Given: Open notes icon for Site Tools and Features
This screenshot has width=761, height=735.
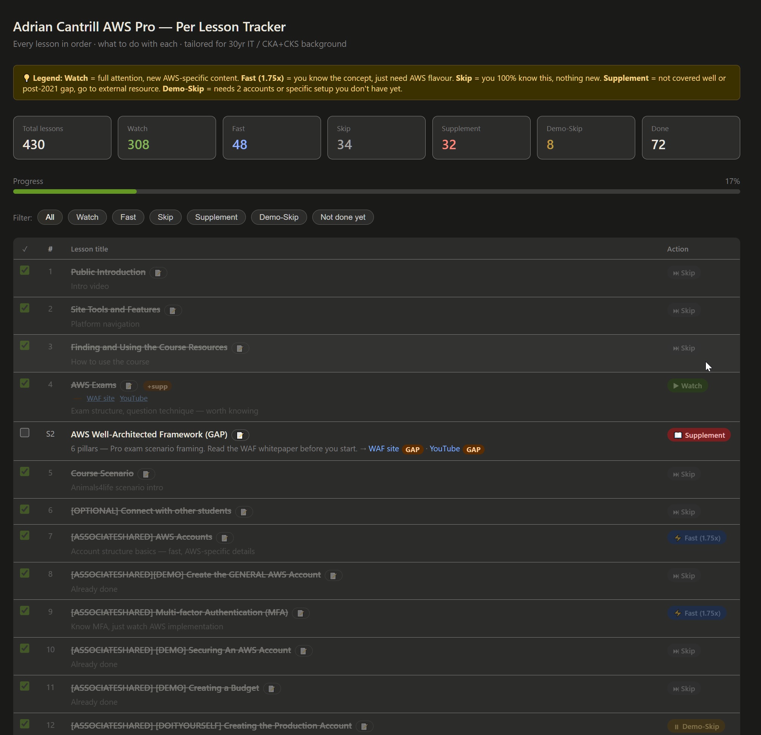Looking at the screenshot, I should [x=173, y=310].
